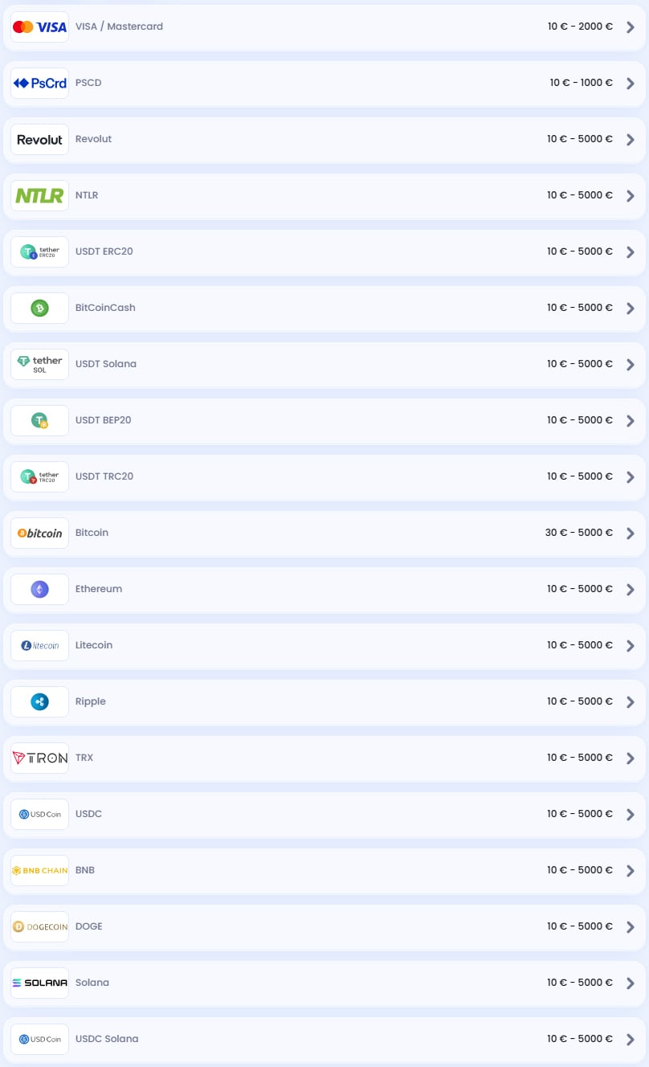This screenshot has width=649, height=1067.
Task: Click the tether SOL logo icon
Action: pyautogui.click(x=39, y=365)
